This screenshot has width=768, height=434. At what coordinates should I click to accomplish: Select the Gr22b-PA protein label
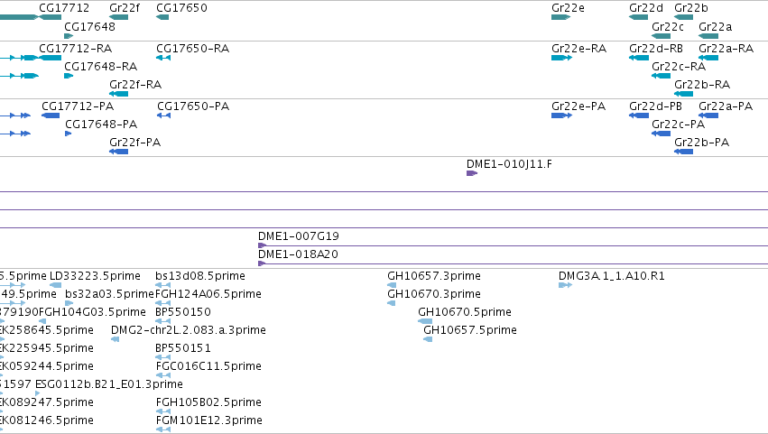pyautogui.click(x=702, y=143)
